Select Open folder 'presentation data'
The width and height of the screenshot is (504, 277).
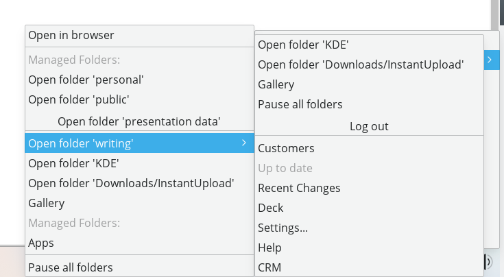[x=139, y=122]
